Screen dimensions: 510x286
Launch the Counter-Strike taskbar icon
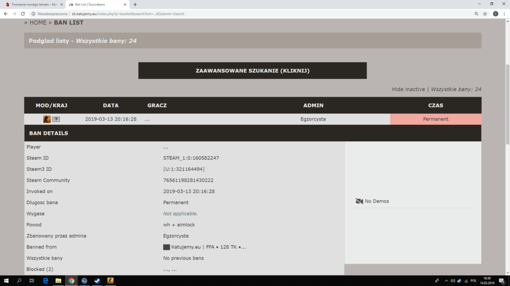pyautogui.click(x=110, y=280)
